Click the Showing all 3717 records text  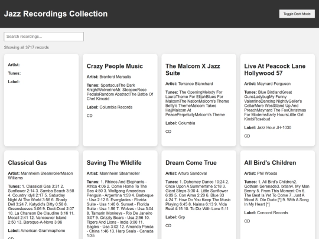click(26, 48)
